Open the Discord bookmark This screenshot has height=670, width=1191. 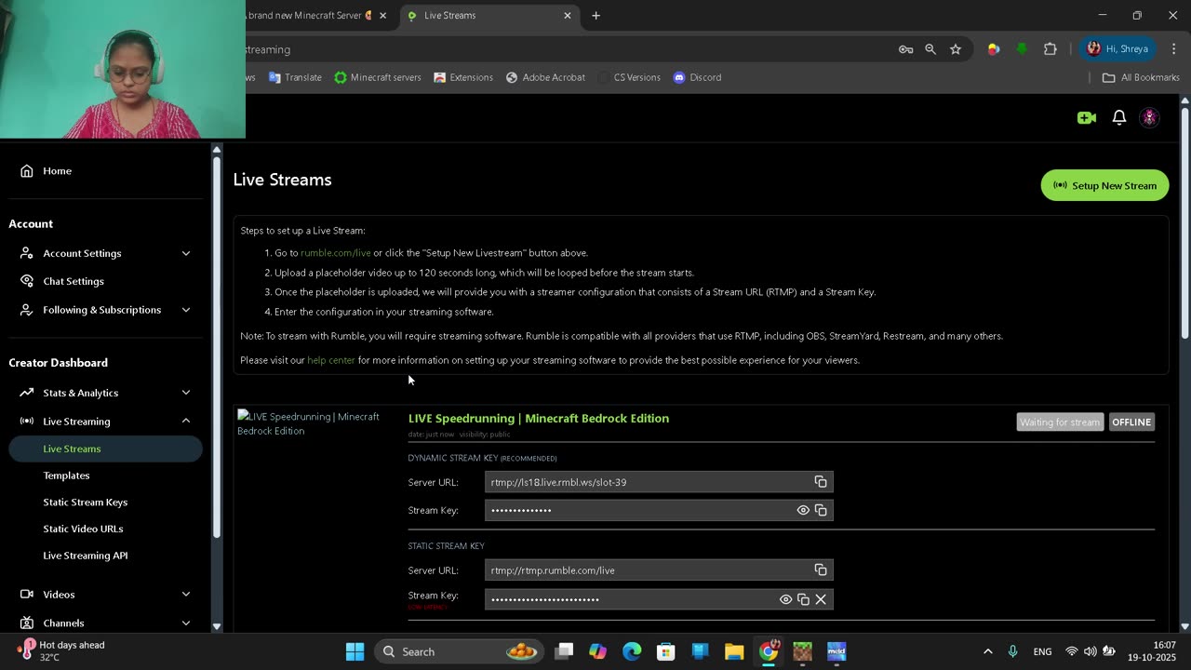click(697, 77)
